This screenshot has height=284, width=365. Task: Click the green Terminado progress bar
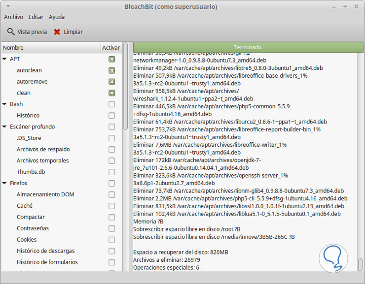(248, 47)
